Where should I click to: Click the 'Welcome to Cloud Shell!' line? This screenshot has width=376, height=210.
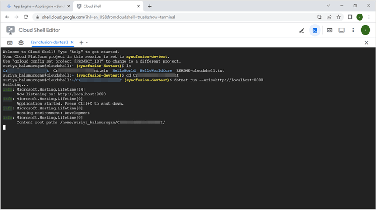(61, 52)
